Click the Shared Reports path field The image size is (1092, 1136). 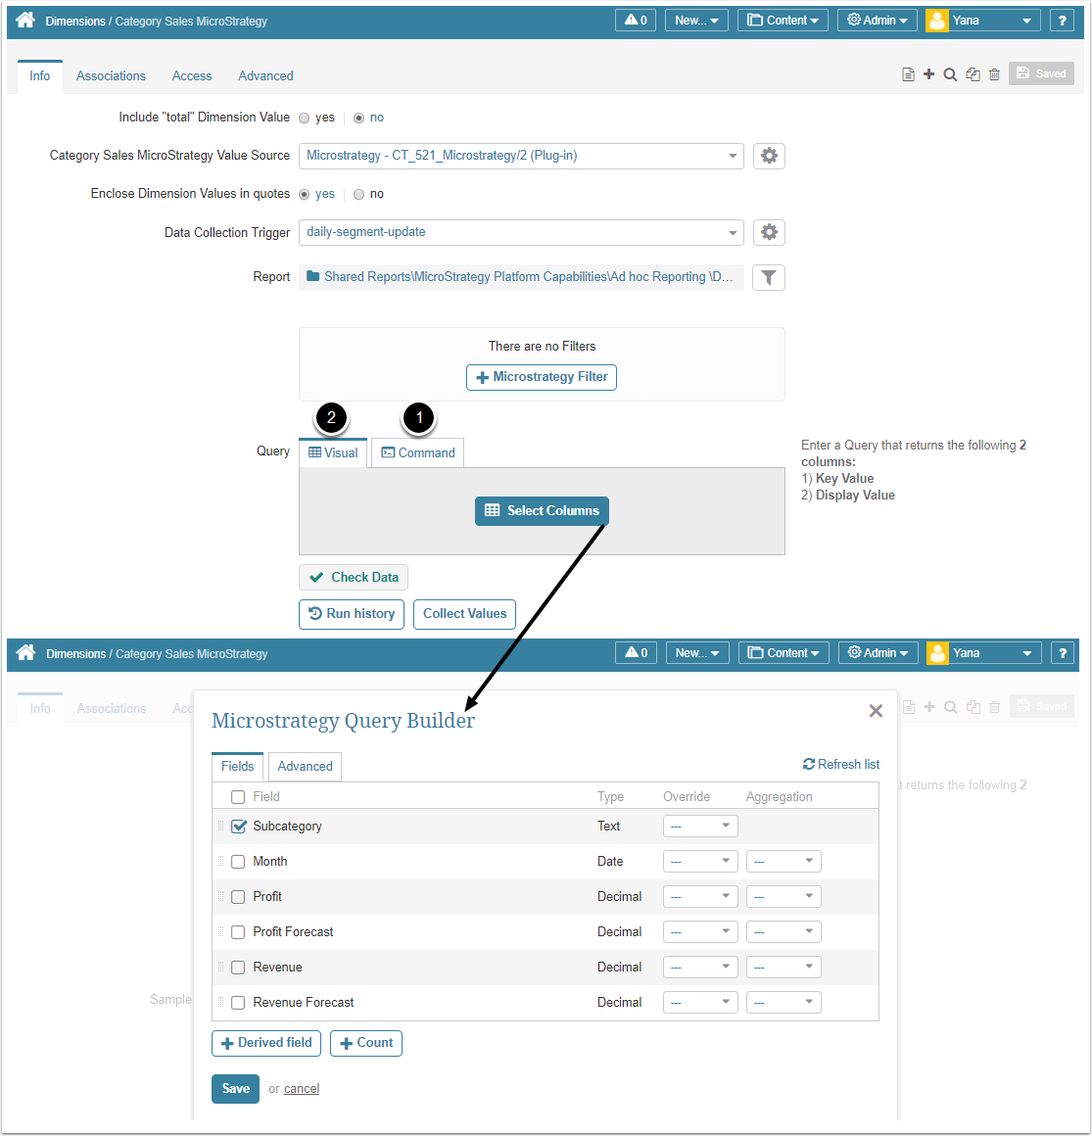(521, 277)
